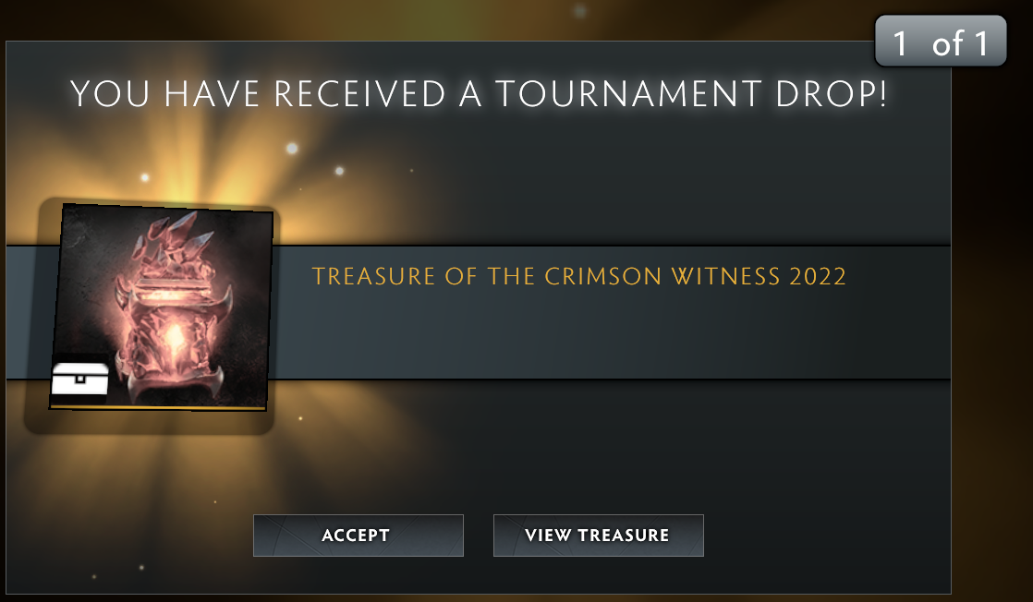Click the word DROP! in the heading
Screen dimensions: 1033x602
coord(832,93)
